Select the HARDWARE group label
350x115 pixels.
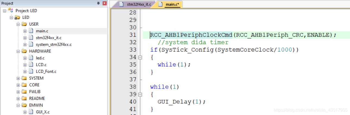point(40,51)
